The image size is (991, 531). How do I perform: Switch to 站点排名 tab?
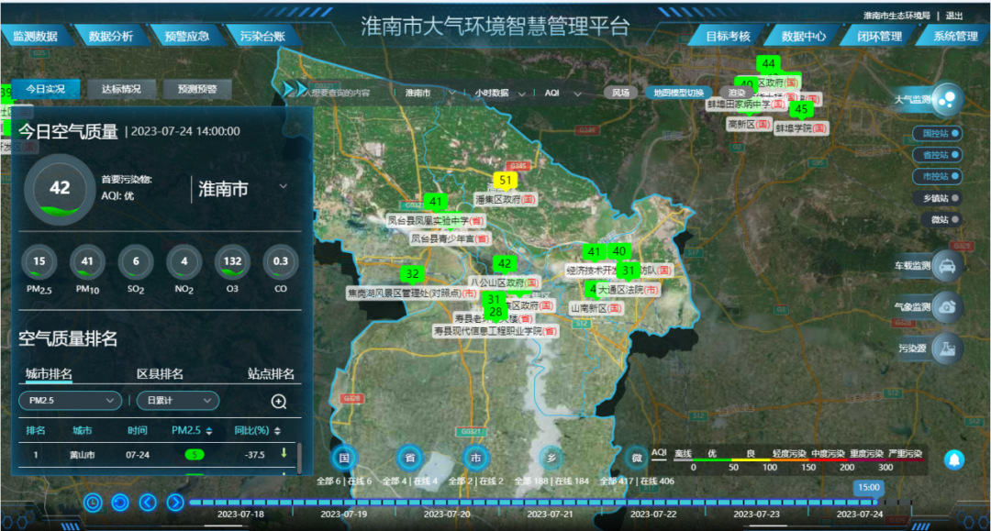pyautogui.click(x=271, y=374)
